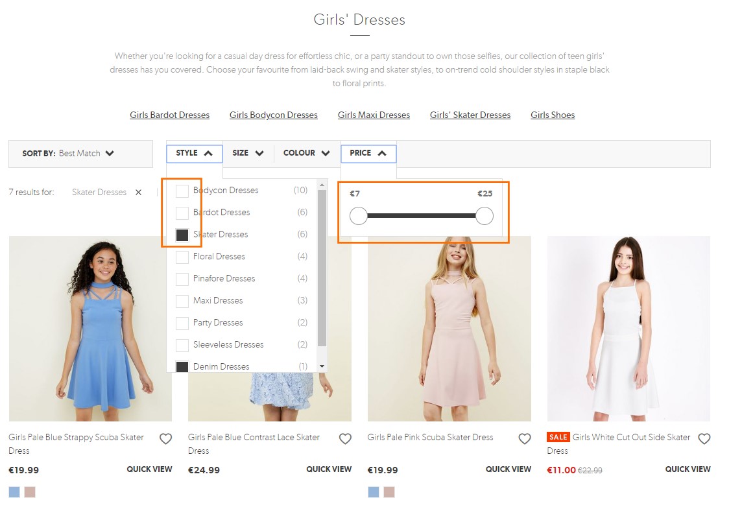The image size is (742, 531).
Task: Check the Pinafore Dresses option
Action: (x=182, y=279)
